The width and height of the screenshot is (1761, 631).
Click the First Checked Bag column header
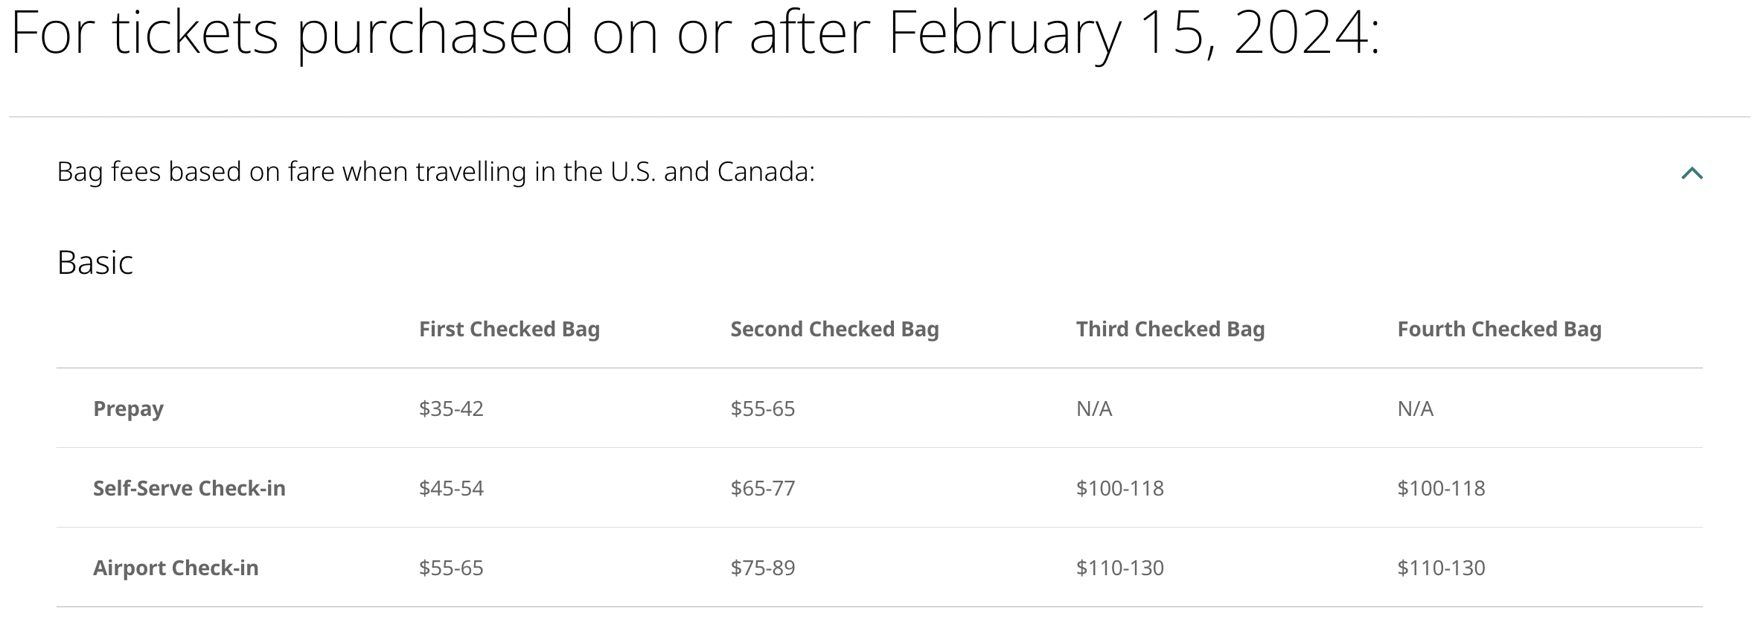pos(509,329)
